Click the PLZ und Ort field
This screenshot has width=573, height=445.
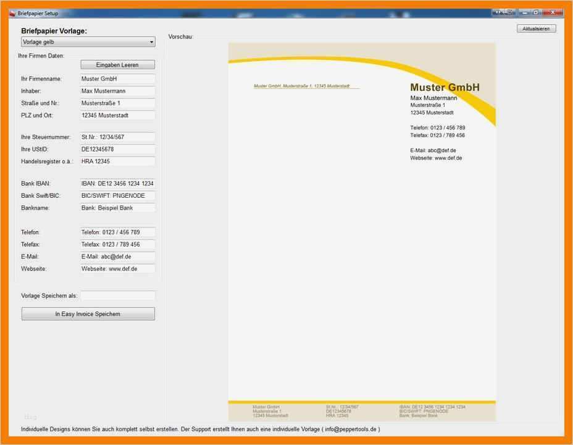click(117, 115)
